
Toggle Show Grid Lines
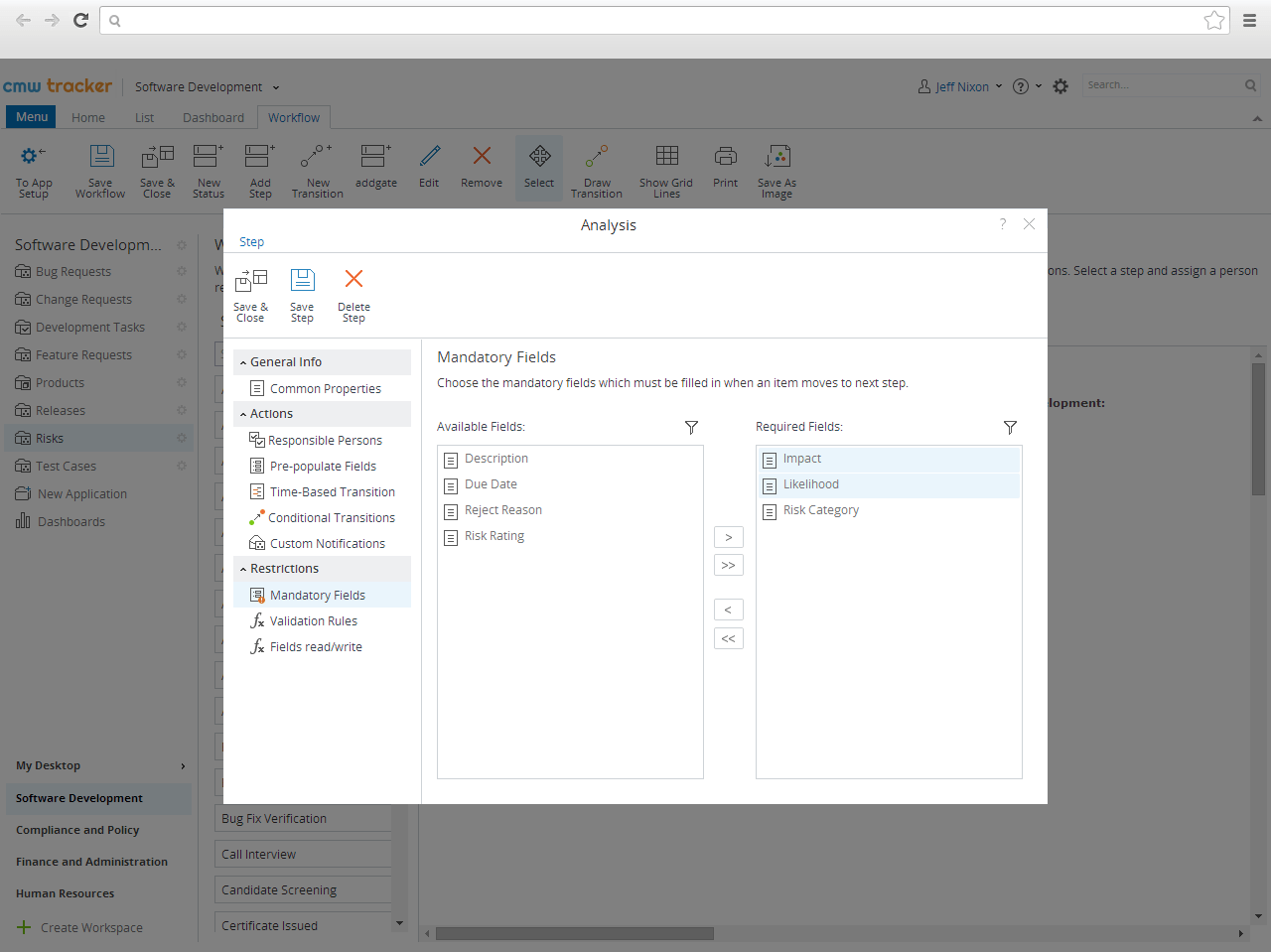pos(665,169)
